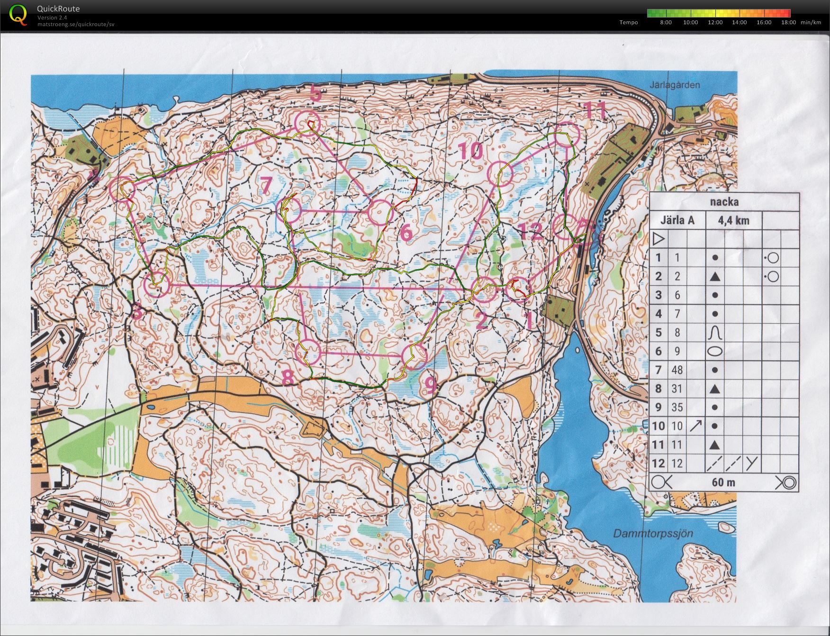The height and width of the screenshot is (636, 830).
Task: Click the QuickRoute title text
Action: 58,9
